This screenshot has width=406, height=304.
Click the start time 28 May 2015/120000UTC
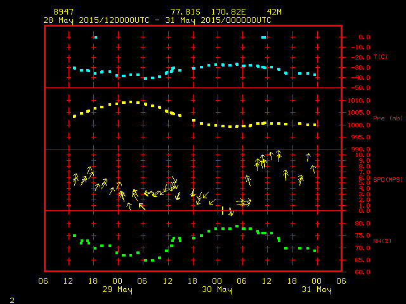[x=96, y=20]
